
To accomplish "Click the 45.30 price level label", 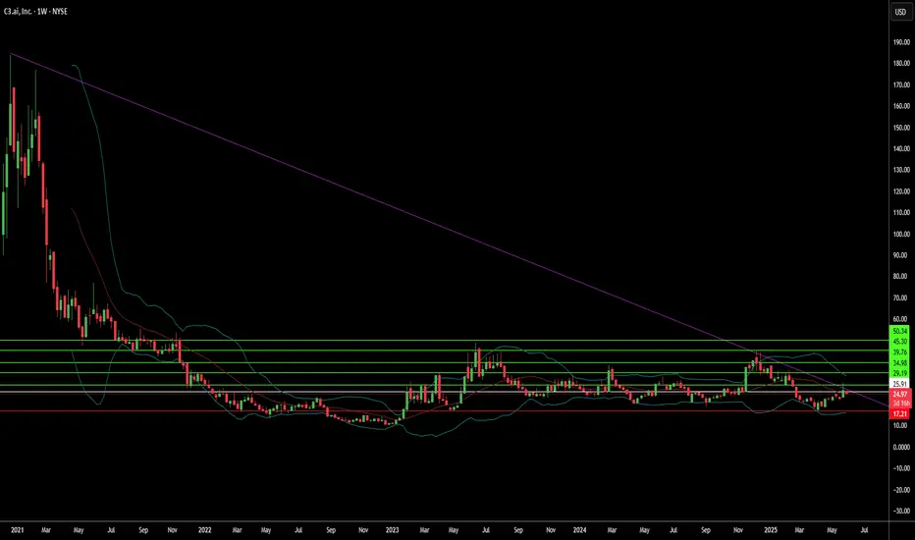I will (x=900, y=342).
